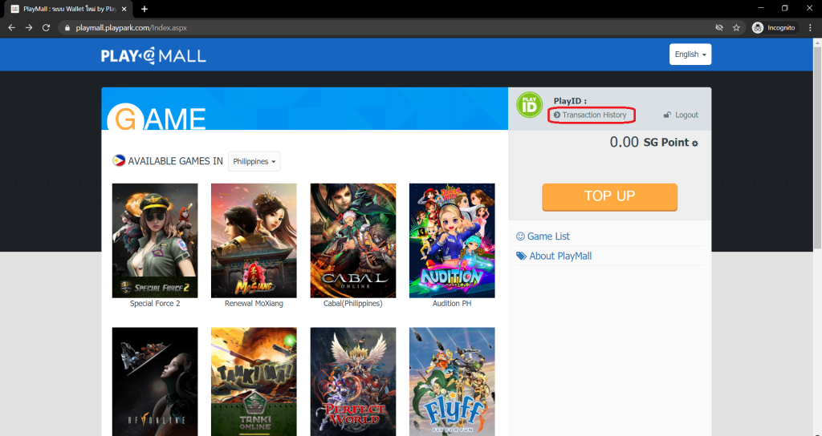Bookmark this page with the star icon
Viewport: 822px width, 436px height.
click(x=736, y=27)
